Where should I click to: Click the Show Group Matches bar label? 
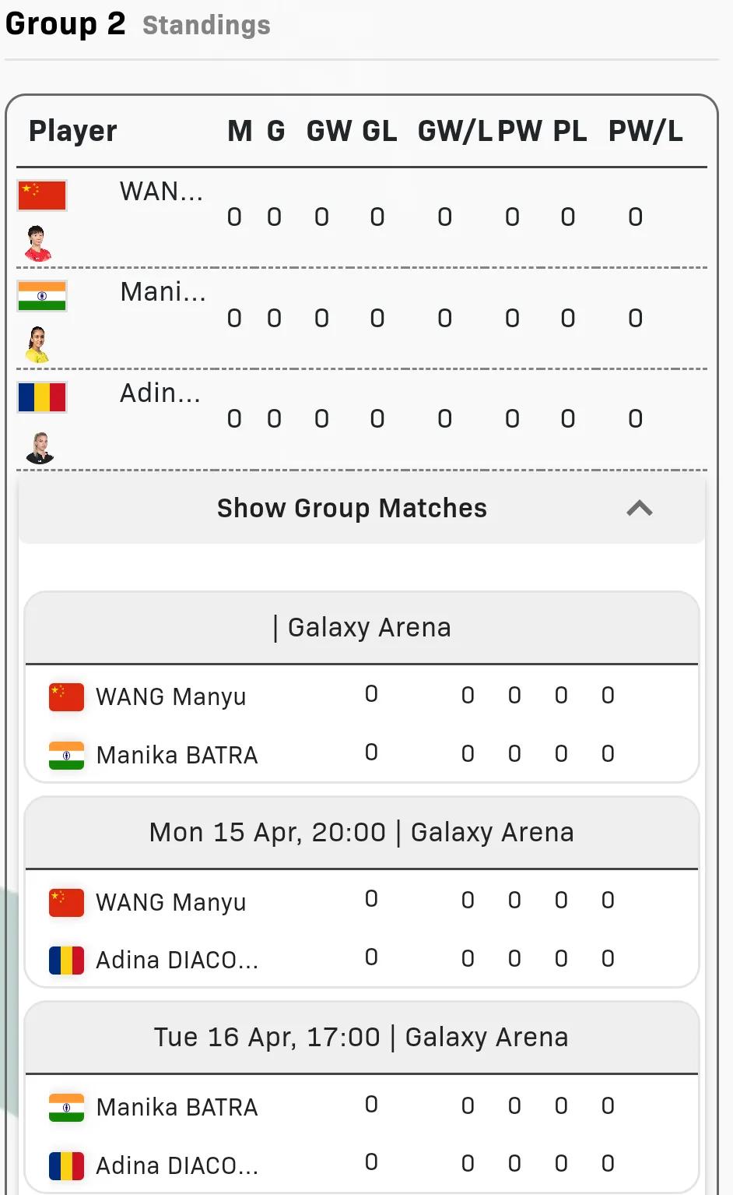[x=352, y=508]
